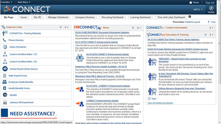Click the Personalize Layout link
This screenshot has width=221, height=124.
196,22
